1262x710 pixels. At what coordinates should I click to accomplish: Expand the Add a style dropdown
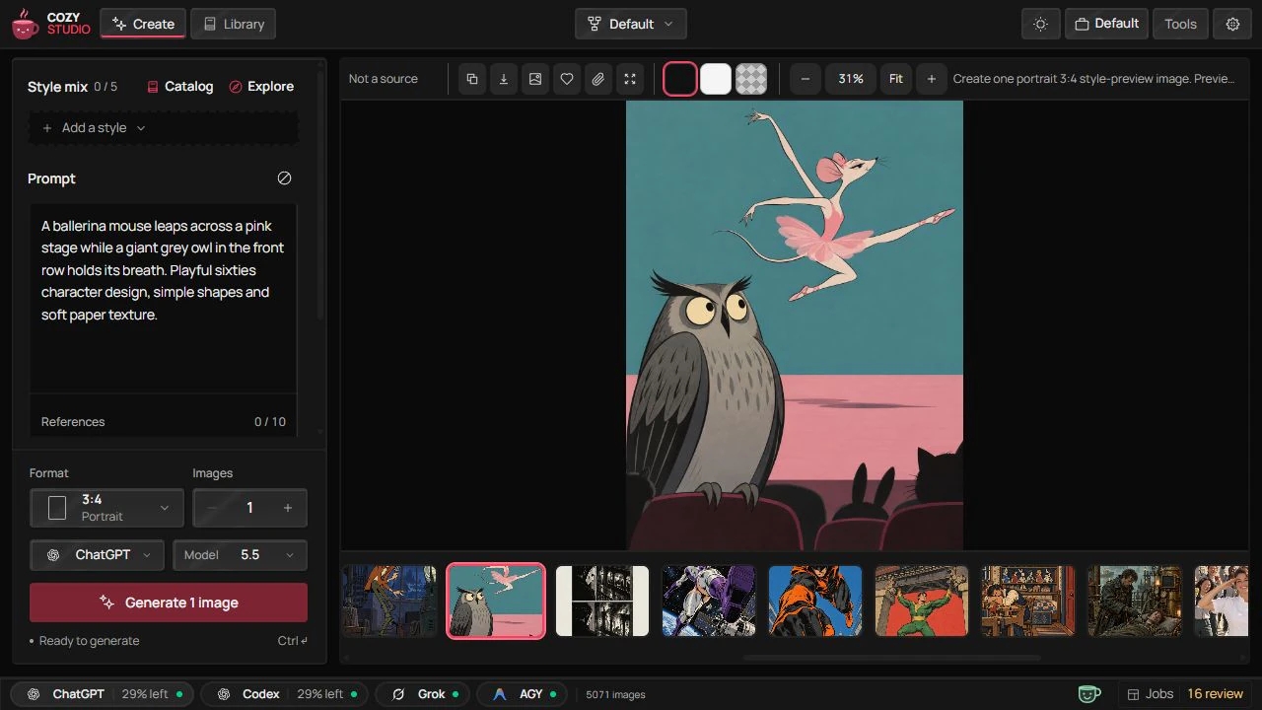(x=163, y=128)
